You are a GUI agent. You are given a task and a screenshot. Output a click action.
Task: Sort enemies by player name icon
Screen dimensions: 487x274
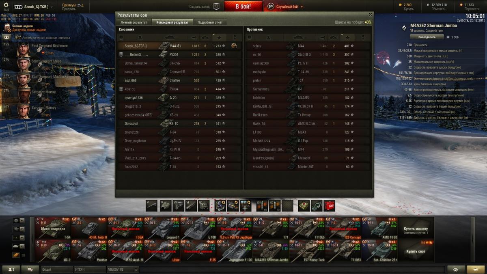(267, 37)
